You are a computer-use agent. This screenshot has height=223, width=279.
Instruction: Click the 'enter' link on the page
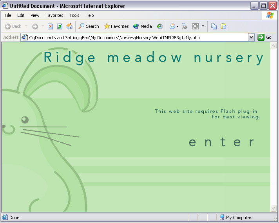pyautogui.click(x=222, y=142)
